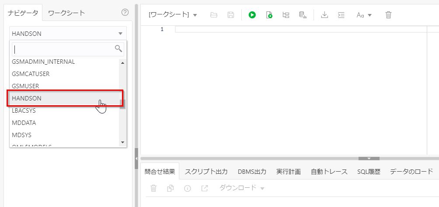
Task: Open the help question mark icon
Action: point(125,13)
